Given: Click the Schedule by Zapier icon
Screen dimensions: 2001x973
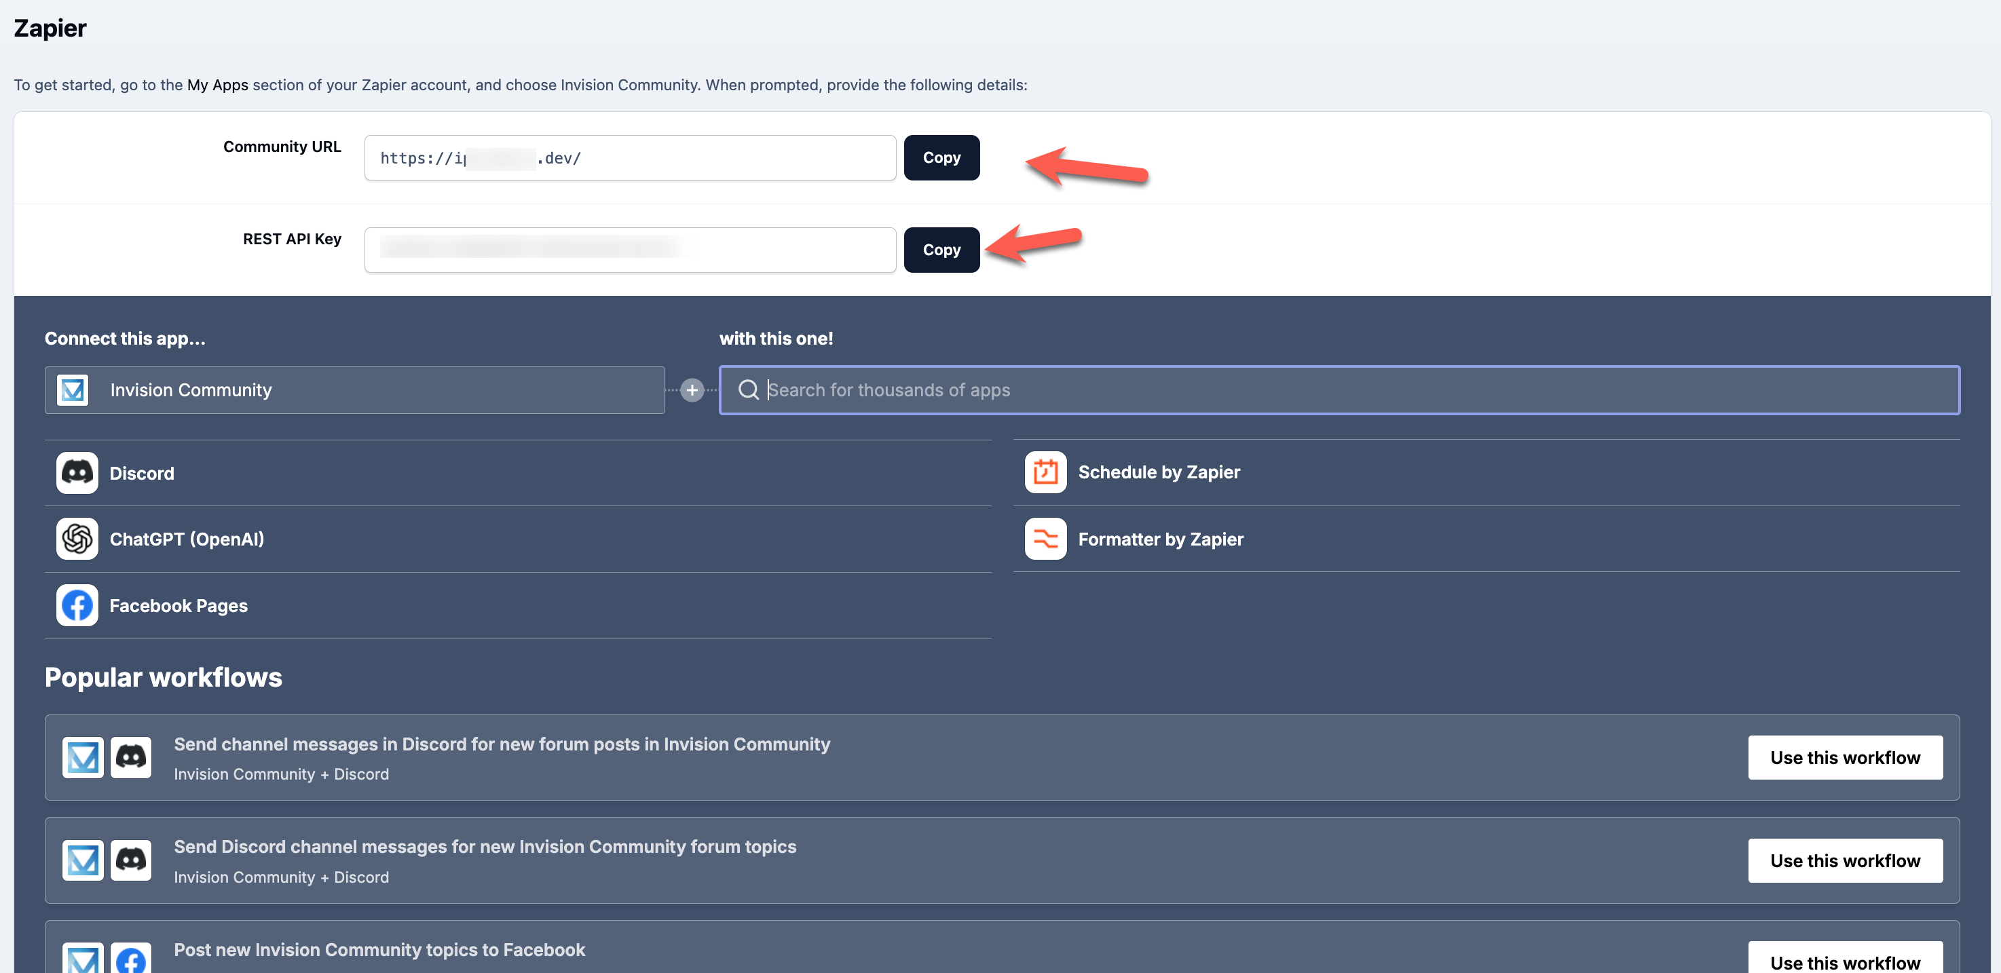Looking at the screenshot, I should pyautogui.click(x=1045, y=472).
